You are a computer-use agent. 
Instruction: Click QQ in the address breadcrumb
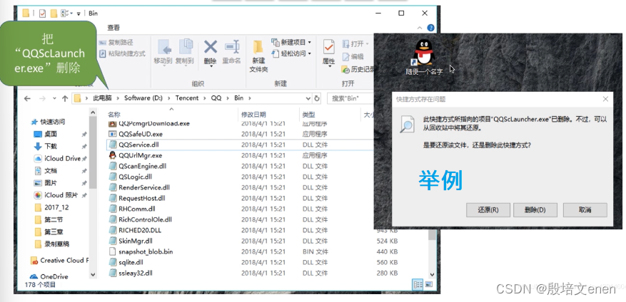point(216,98)
